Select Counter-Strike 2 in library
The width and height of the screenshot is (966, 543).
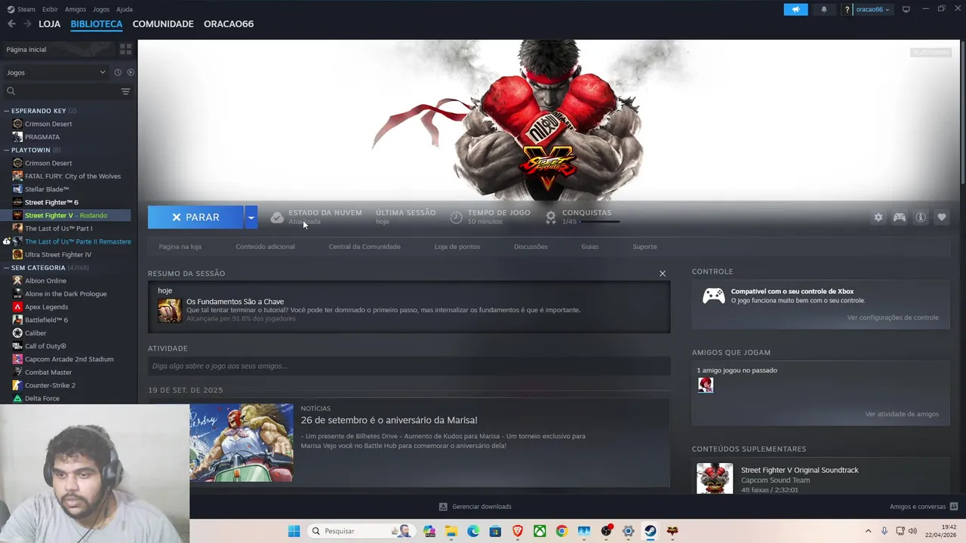(50, 385)
